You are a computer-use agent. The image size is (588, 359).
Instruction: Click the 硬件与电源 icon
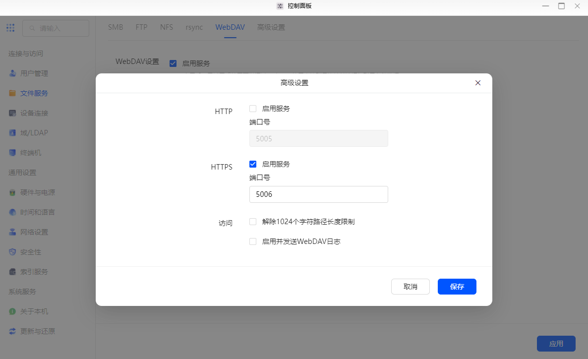(12, 192)
